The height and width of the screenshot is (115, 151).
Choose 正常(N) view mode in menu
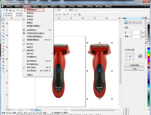click(x=38, y=19)
